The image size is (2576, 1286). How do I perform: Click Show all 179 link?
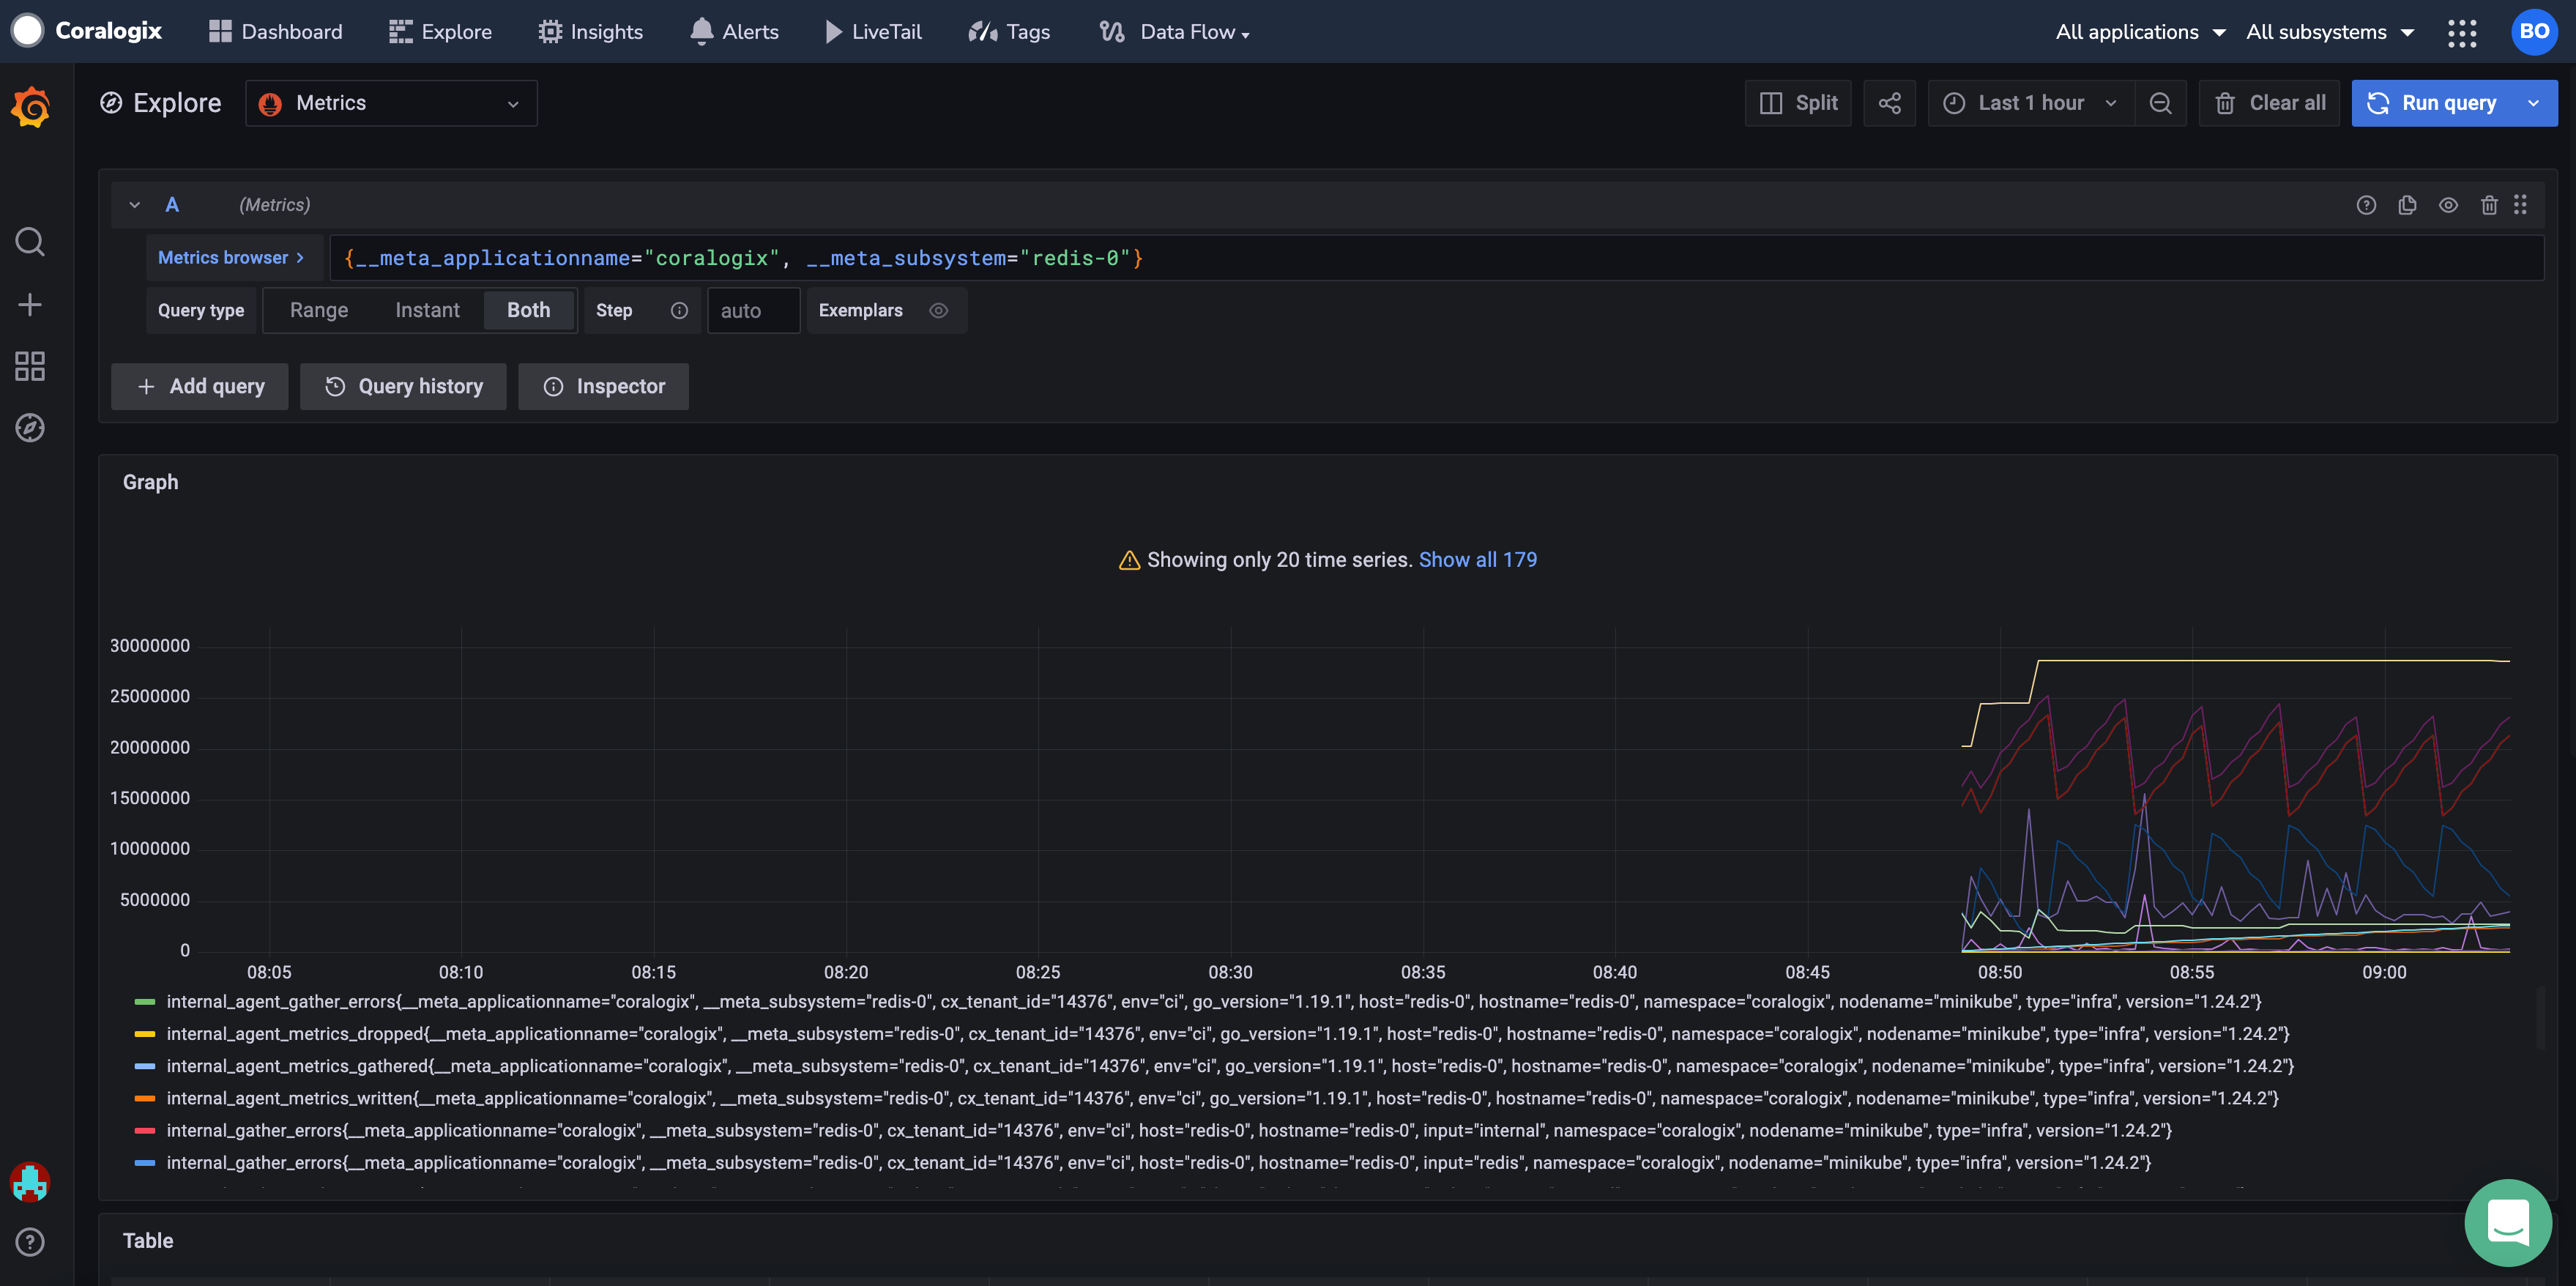(1477, 560)
